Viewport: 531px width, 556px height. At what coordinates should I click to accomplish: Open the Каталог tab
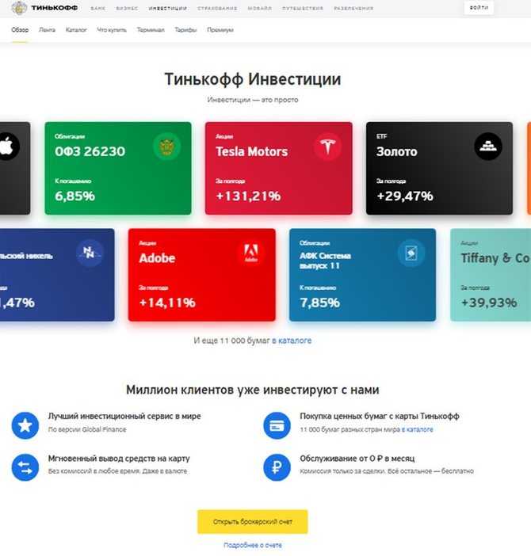coord(76,30)
